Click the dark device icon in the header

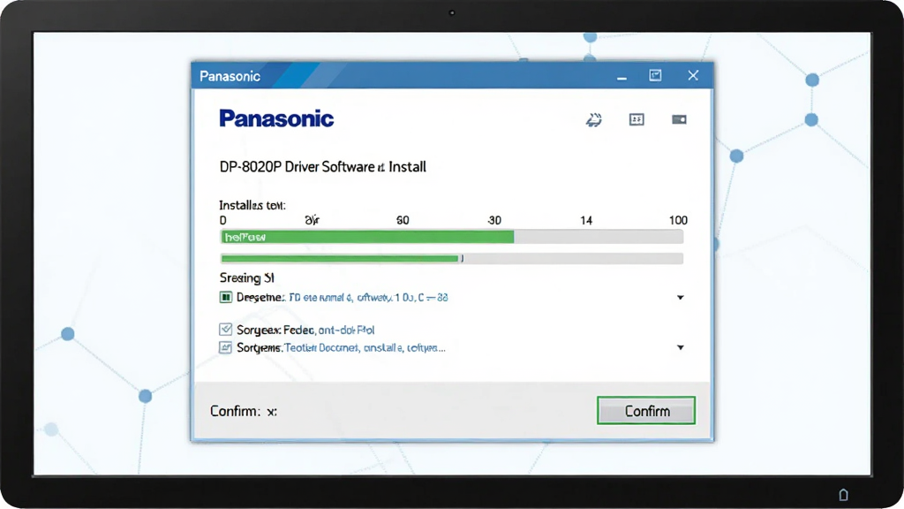(x=679, y=119)
